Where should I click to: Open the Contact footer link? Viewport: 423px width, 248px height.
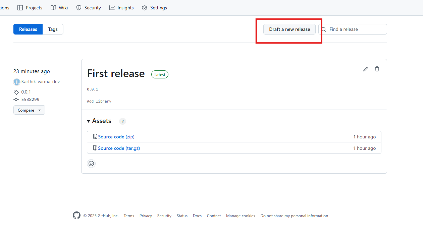[x=214, y=216]
